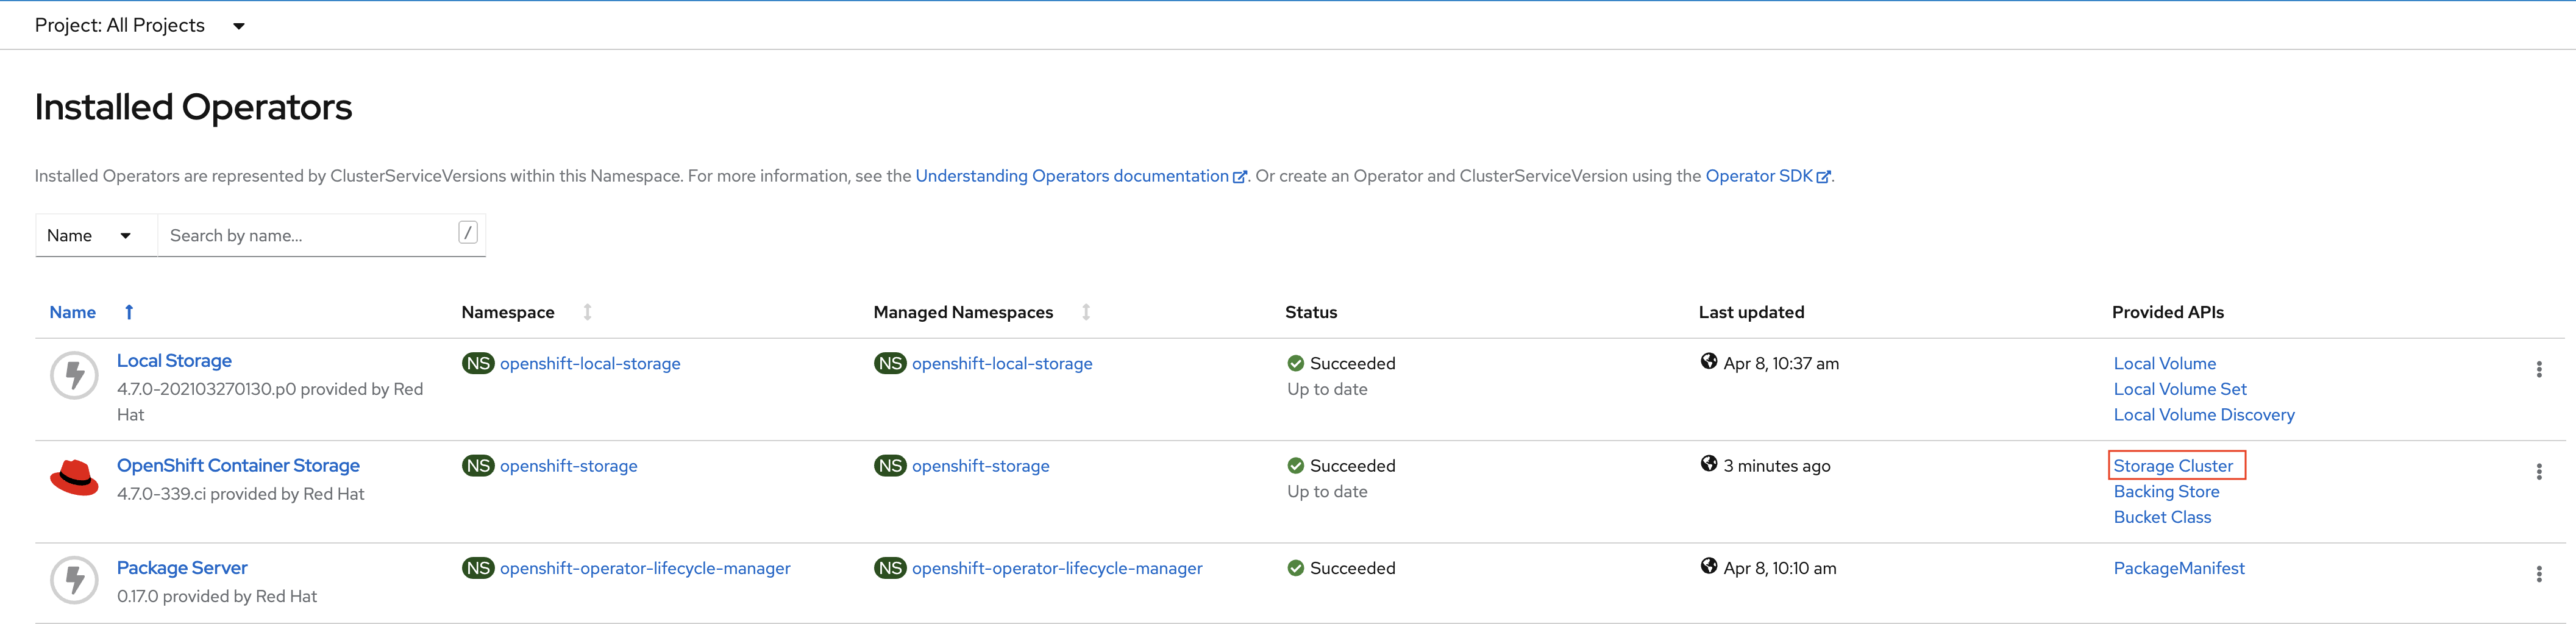Viewport: 2576px width, 624px height.
Task: Open kebab actions menu for Local Storage
Action: (2538, 369)
